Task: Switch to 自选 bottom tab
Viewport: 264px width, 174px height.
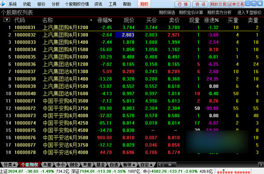Action: (114, 165)
